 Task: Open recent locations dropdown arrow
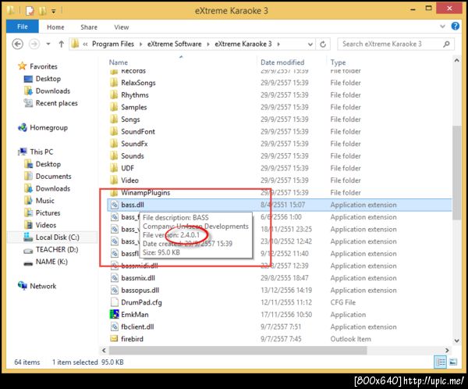tap(48, 45)
